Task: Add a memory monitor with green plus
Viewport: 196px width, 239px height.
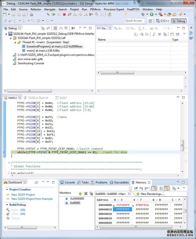Action: 80,194
